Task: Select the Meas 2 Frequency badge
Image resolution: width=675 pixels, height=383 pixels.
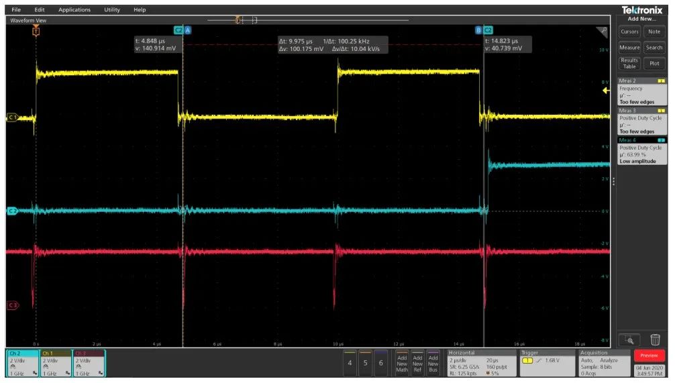Action: coord(642,91)
